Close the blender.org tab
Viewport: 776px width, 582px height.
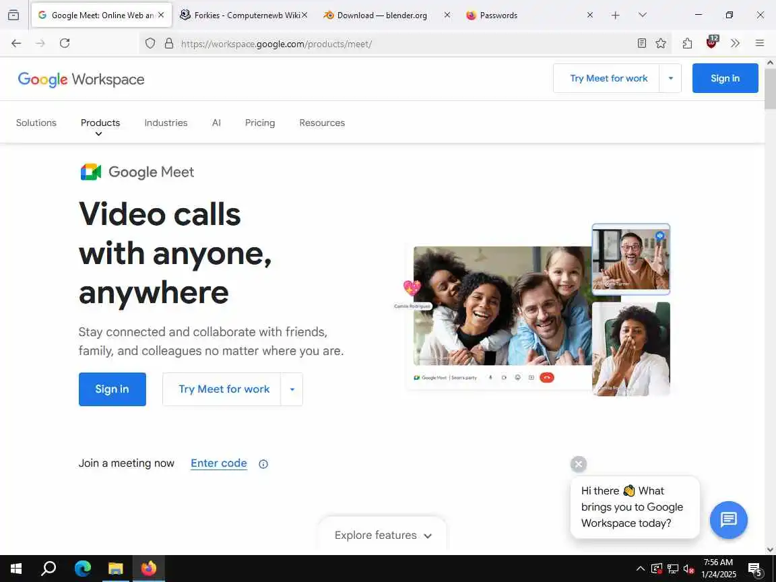(447, 15)
